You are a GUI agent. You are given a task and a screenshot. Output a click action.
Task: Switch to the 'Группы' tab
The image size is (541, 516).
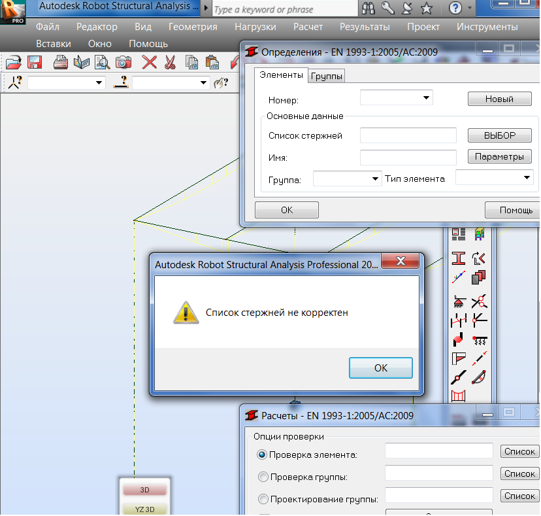click(327, 76)
